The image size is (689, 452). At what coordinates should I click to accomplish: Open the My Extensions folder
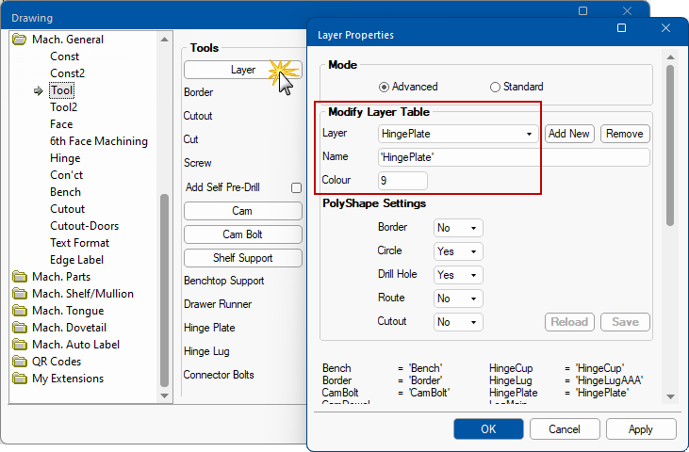67,379
